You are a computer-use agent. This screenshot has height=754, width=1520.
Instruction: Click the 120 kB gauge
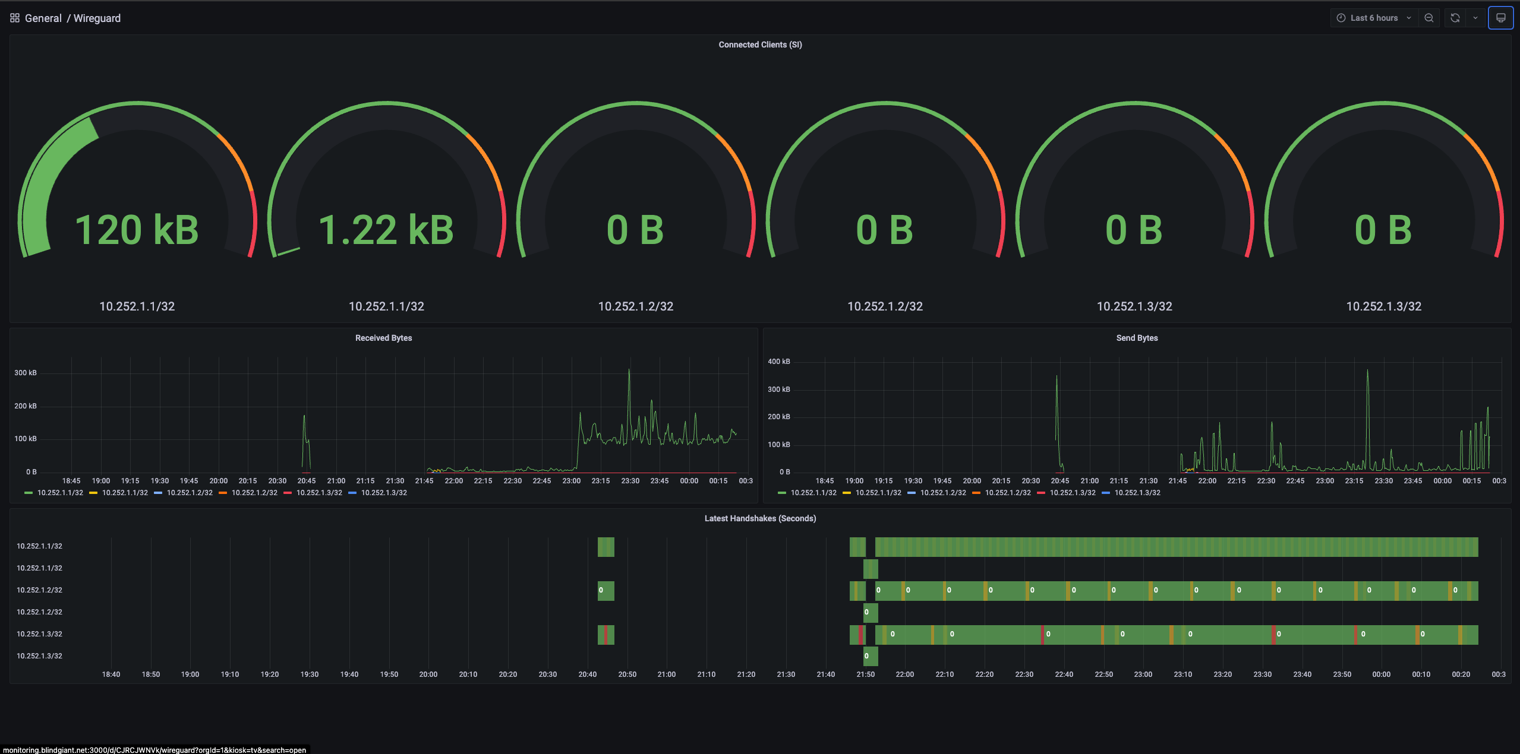coord(137,230)
